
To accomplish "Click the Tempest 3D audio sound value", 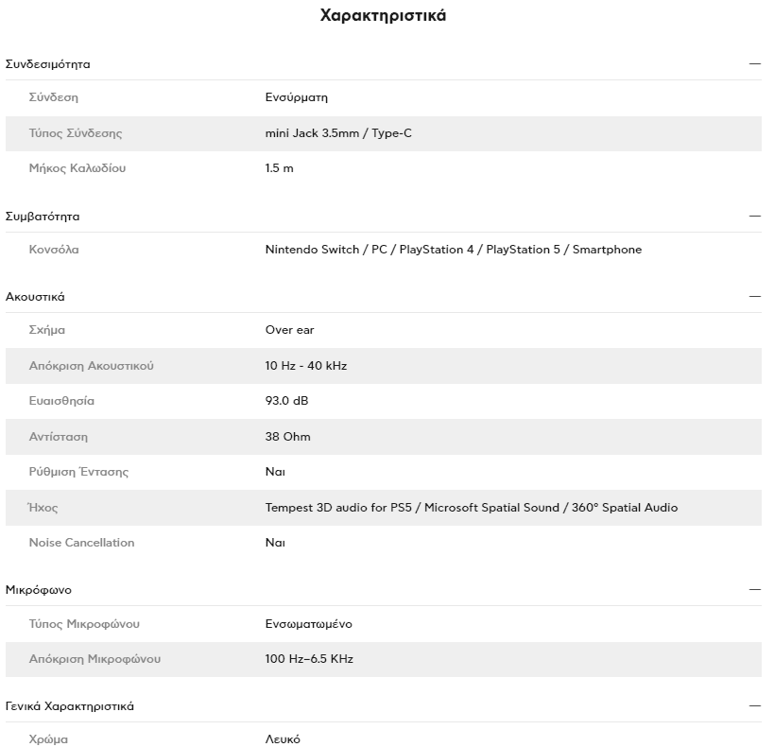I will click(472, 508).
